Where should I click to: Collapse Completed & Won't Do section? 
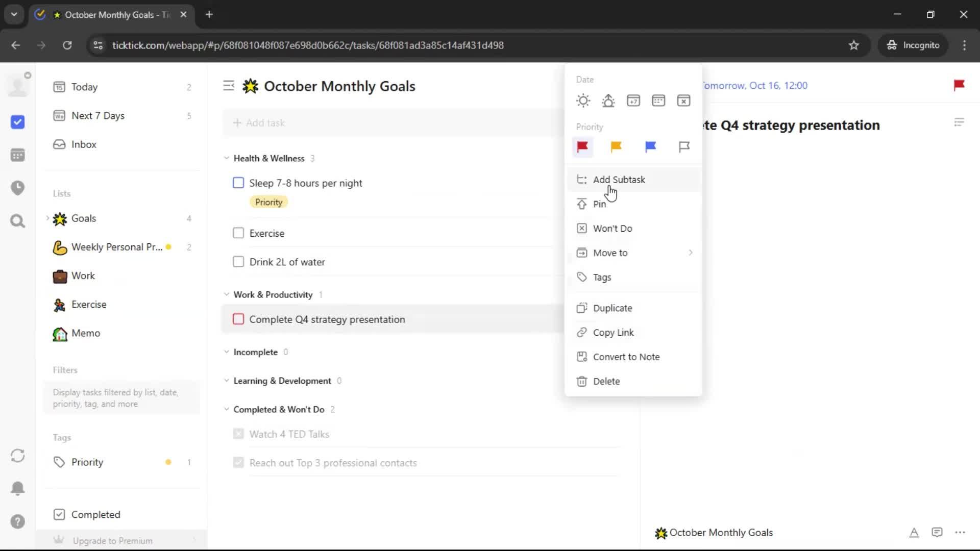pos(227,409)
